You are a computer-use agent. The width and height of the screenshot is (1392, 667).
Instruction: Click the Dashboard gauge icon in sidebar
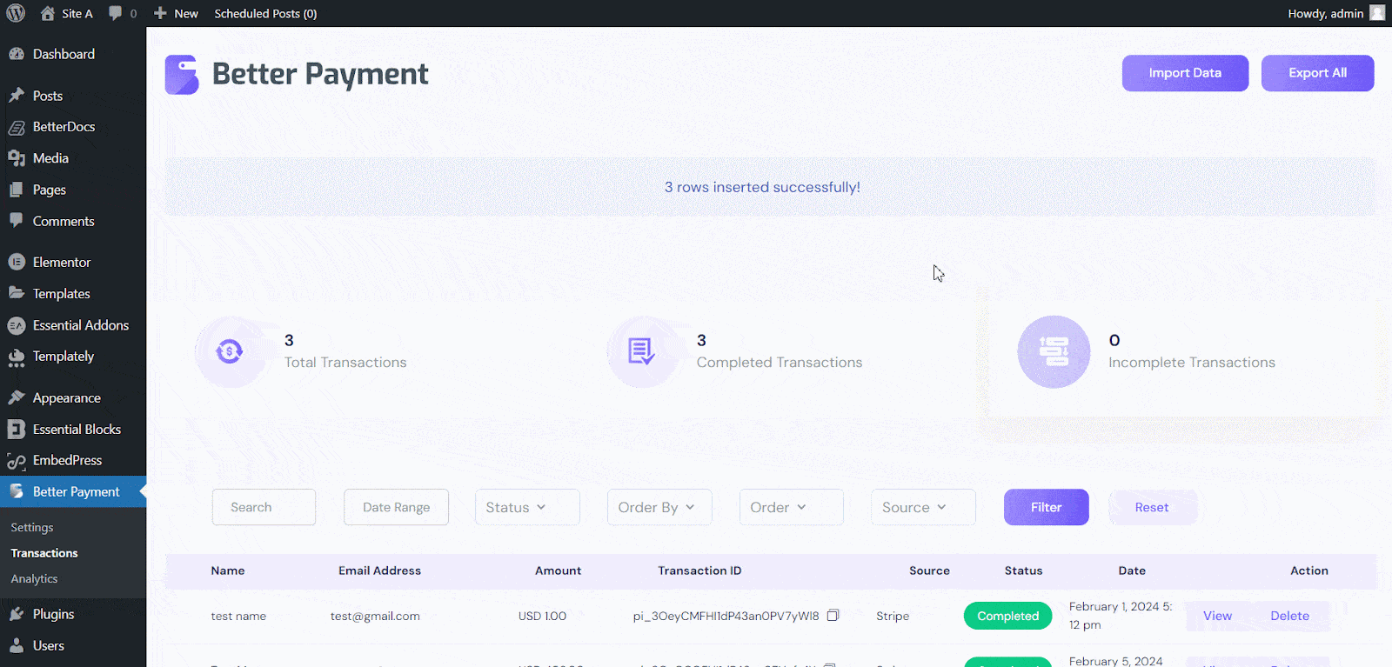point(17,54)
